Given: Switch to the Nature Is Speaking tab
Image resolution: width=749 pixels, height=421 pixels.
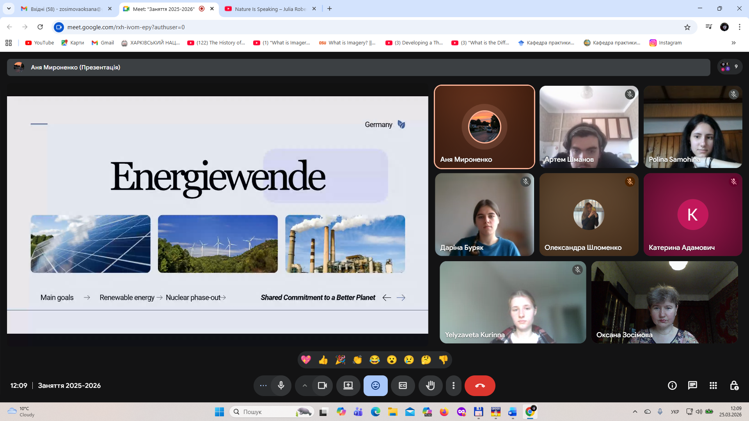Looking at the screenshot, I should (270, 9).
